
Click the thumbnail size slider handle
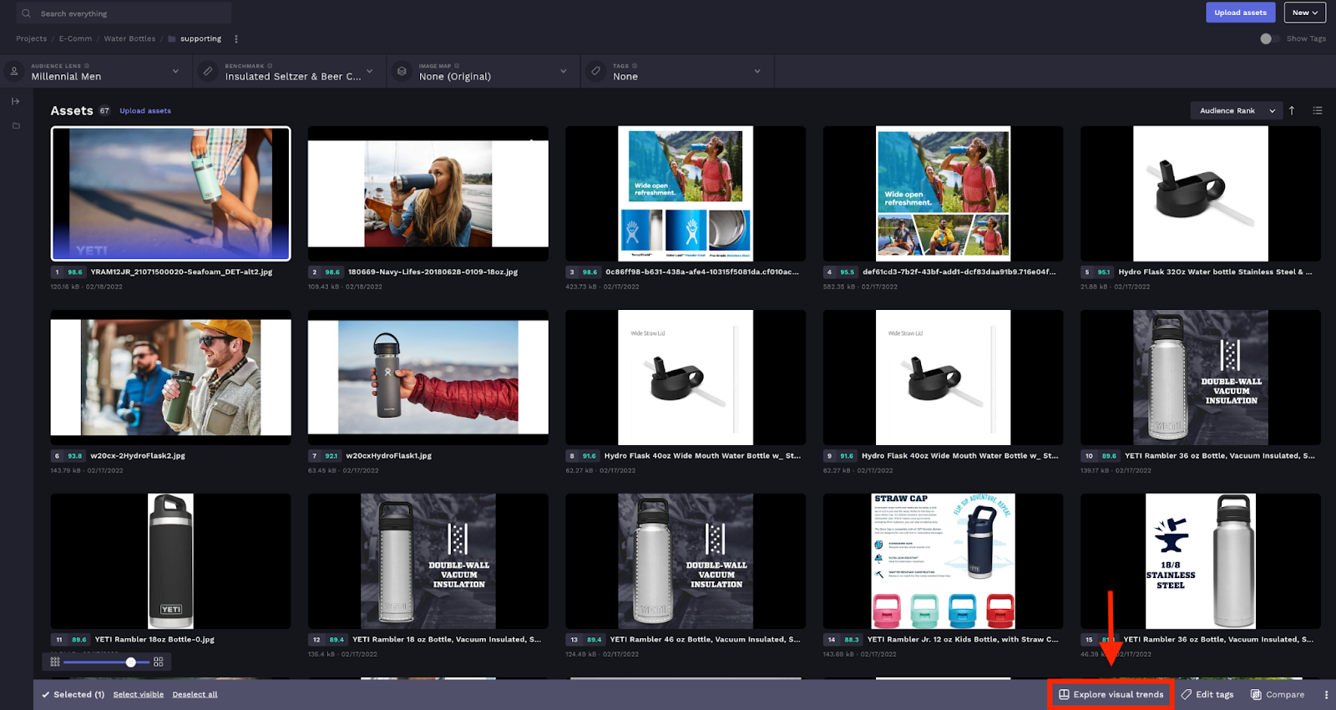131,662
